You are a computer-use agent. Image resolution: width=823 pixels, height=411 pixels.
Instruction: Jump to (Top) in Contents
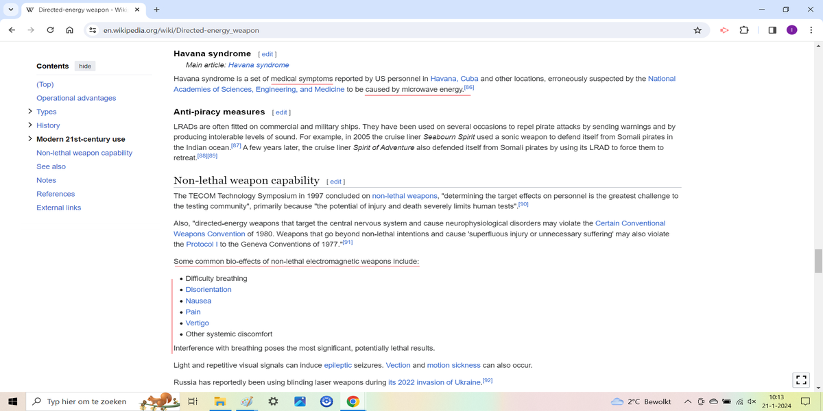(x=45, y=84)
